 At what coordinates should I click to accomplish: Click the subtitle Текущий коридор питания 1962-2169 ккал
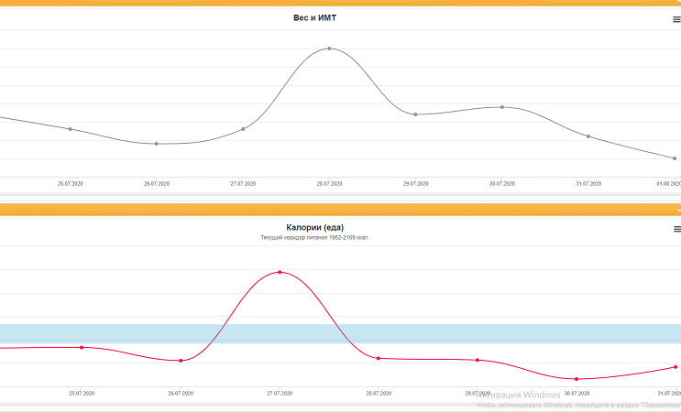pyautogui.click(x=315, y=238)
